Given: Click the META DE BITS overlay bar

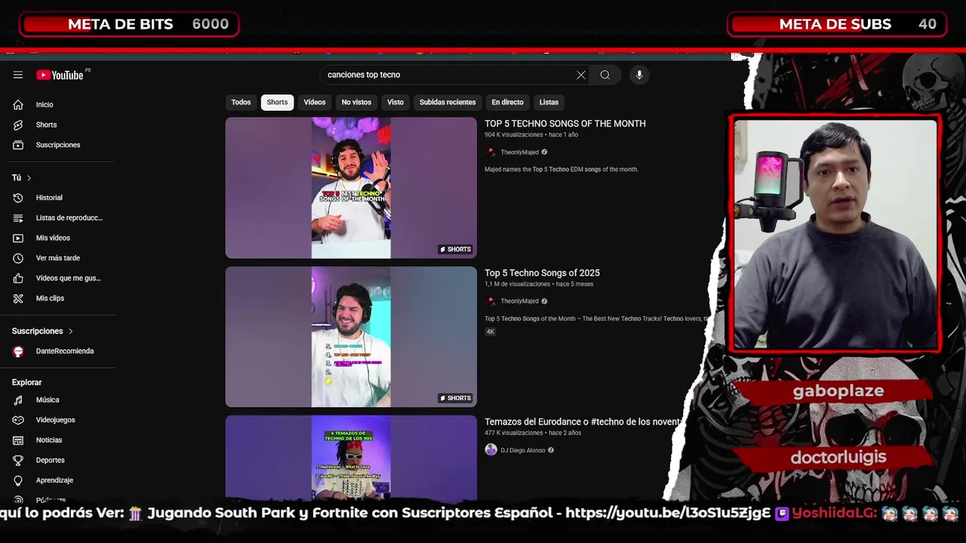Looking at the screenshot, I should coord(130,24).
